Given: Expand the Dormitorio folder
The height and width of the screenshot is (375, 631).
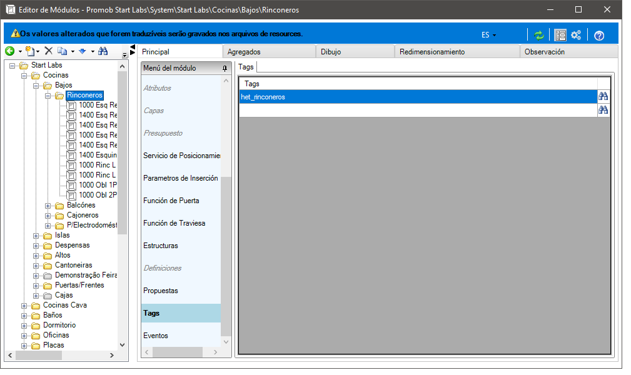Looking at the screenshot, I should tap(24, 326).
